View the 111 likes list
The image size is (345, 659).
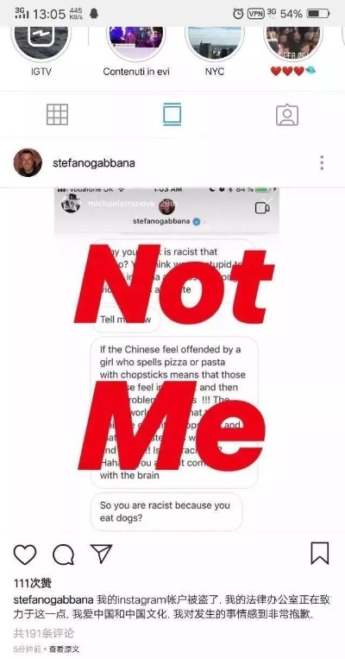point(32,583)
